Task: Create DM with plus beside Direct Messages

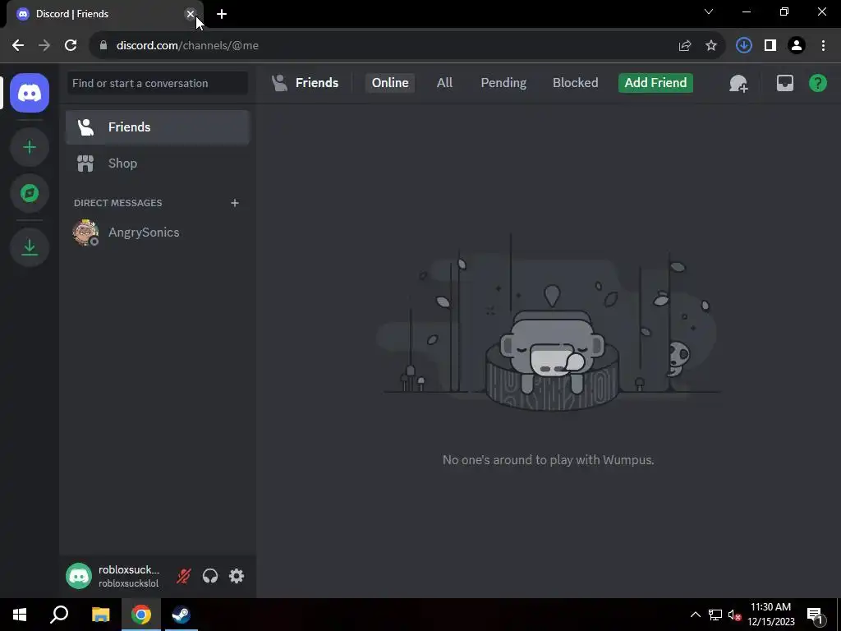Action: [x=234, y=203]
